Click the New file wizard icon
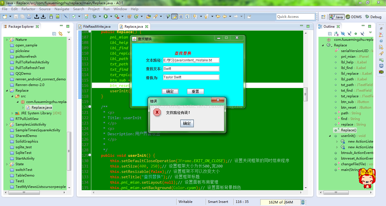The width and height of the screenshot is (386, 206). tap(5, 16)
